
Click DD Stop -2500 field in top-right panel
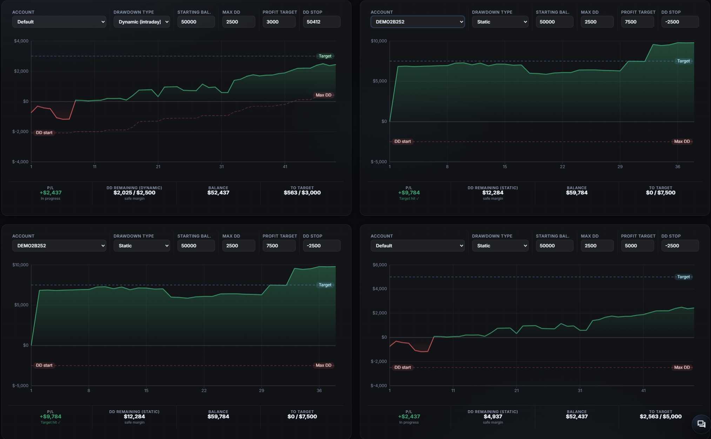pyautogui.click(x=680, y=22)
